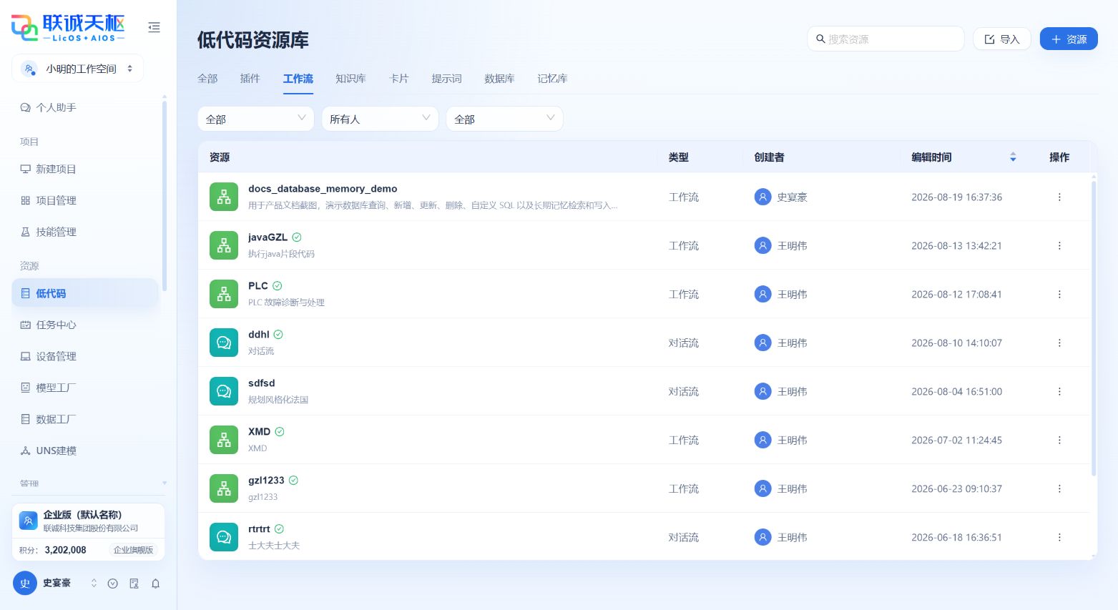Sort the list by 编辑时间 arrows
The image size is (1118, 610).
1013,157
